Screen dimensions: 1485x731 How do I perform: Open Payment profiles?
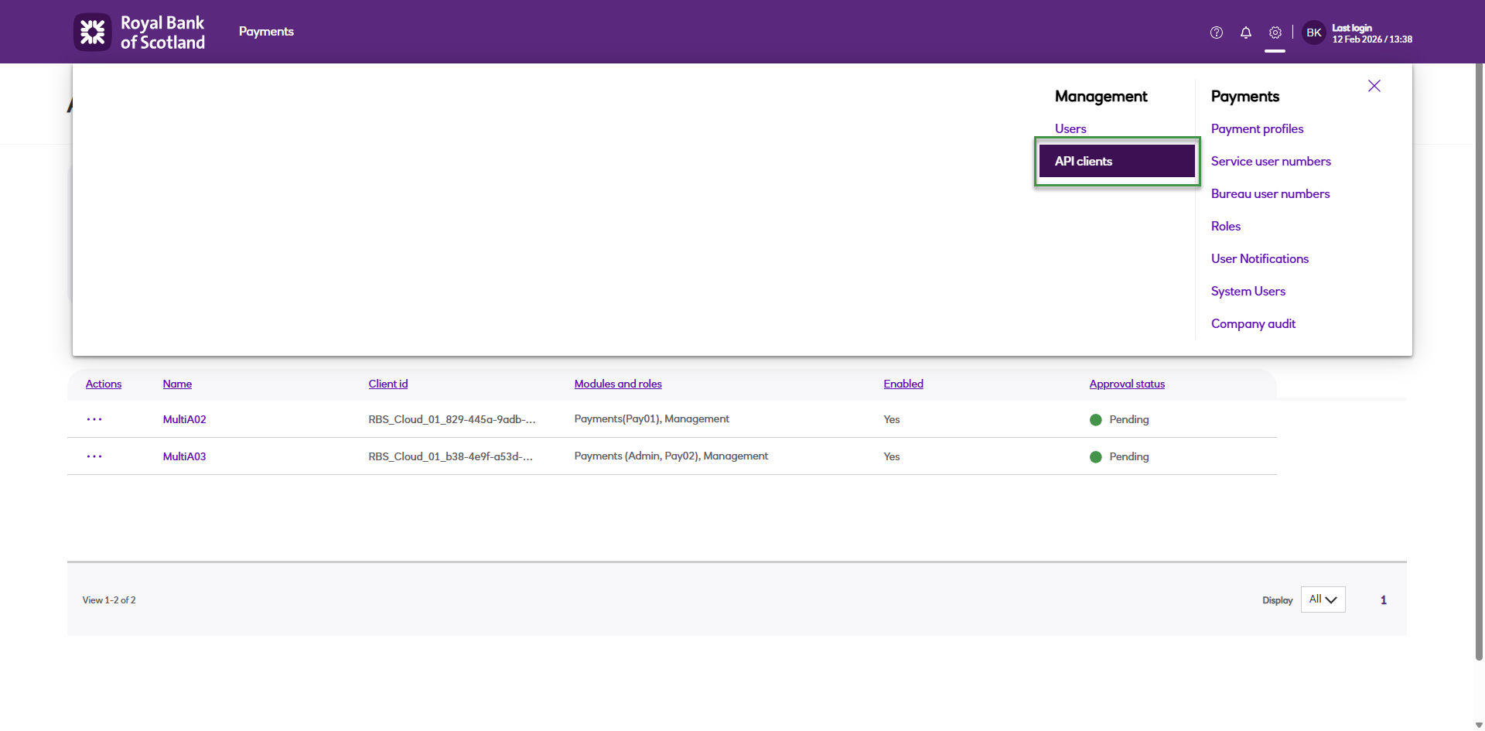tap(1257, 128)
